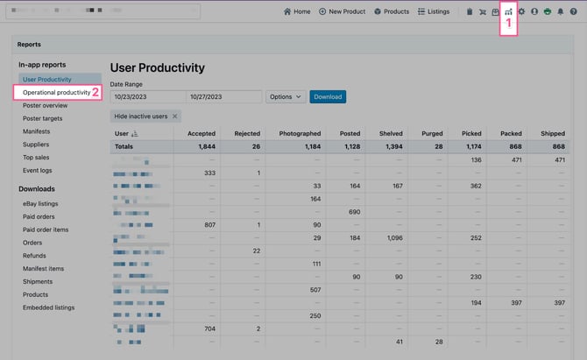
Task: Go to New Product
Action: point(342,12)
